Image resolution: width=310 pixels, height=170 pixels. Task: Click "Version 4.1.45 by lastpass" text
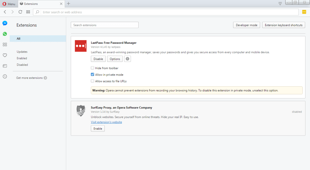(106, 47)
